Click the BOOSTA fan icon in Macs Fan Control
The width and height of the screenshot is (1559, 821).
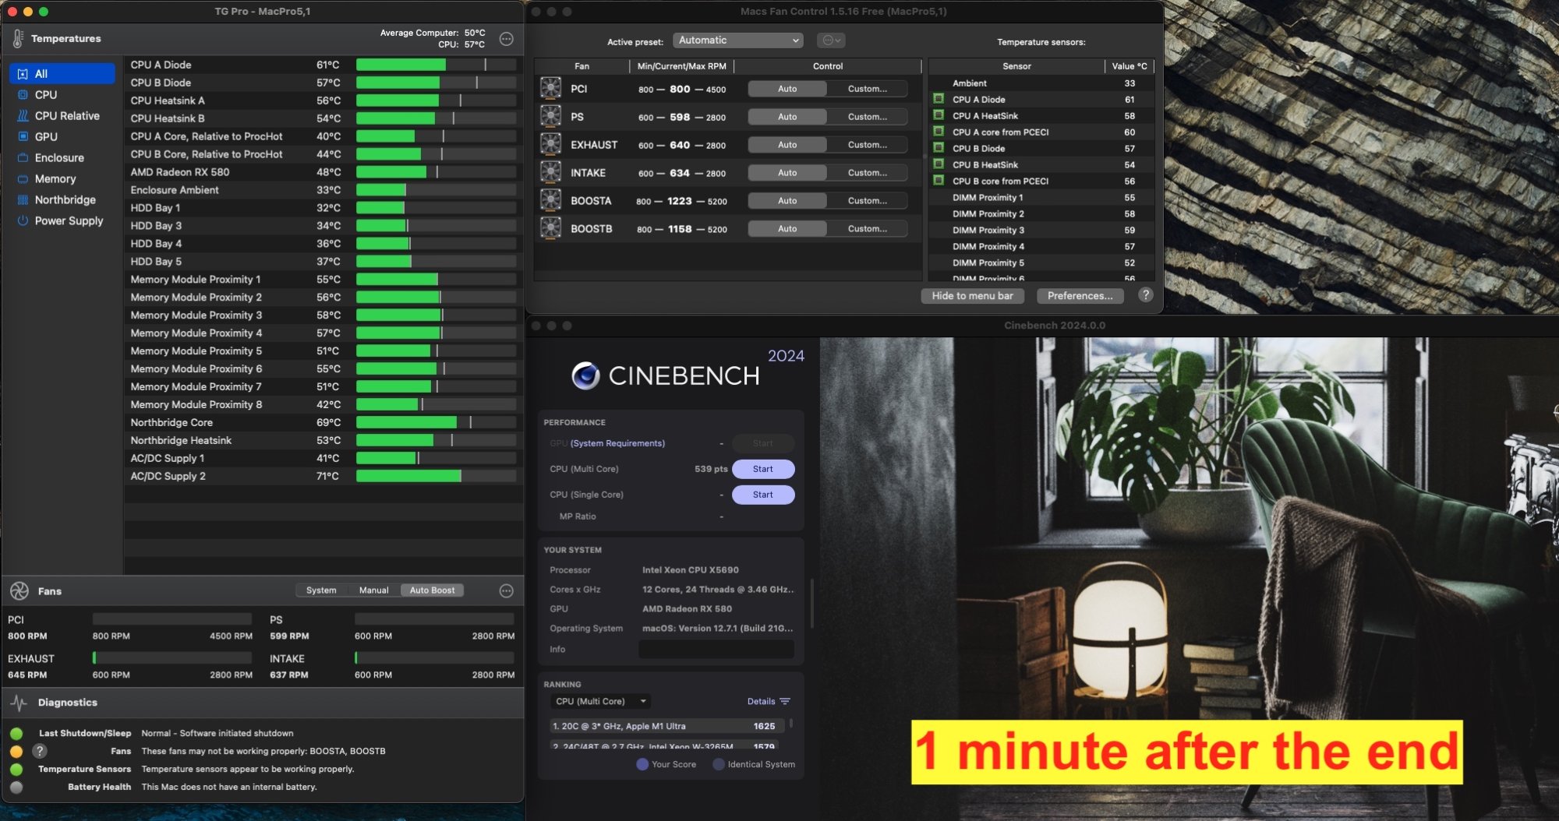pos(551,201)
